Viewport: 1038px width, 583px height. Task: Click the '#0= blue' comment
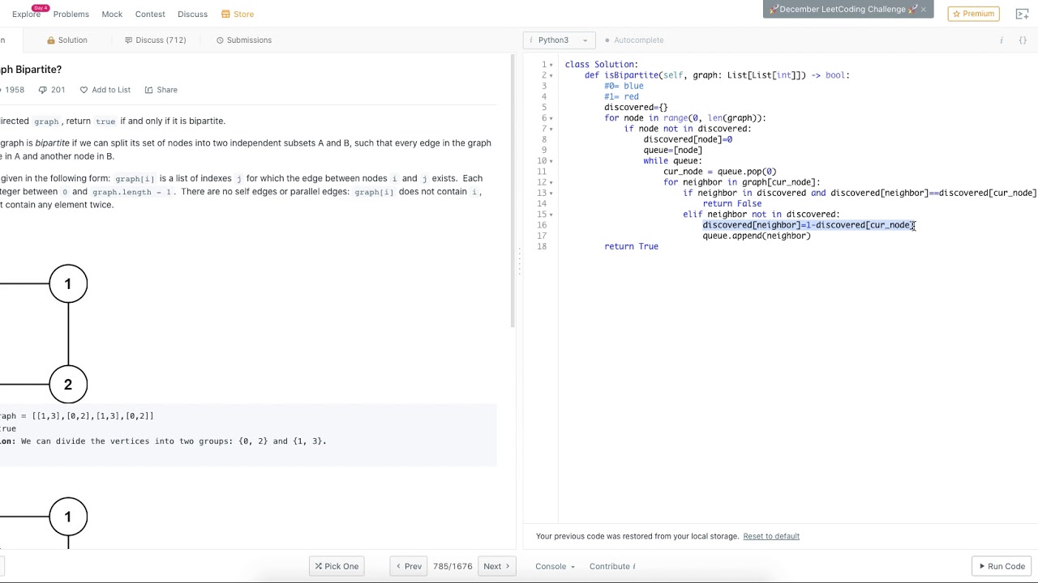624,86
